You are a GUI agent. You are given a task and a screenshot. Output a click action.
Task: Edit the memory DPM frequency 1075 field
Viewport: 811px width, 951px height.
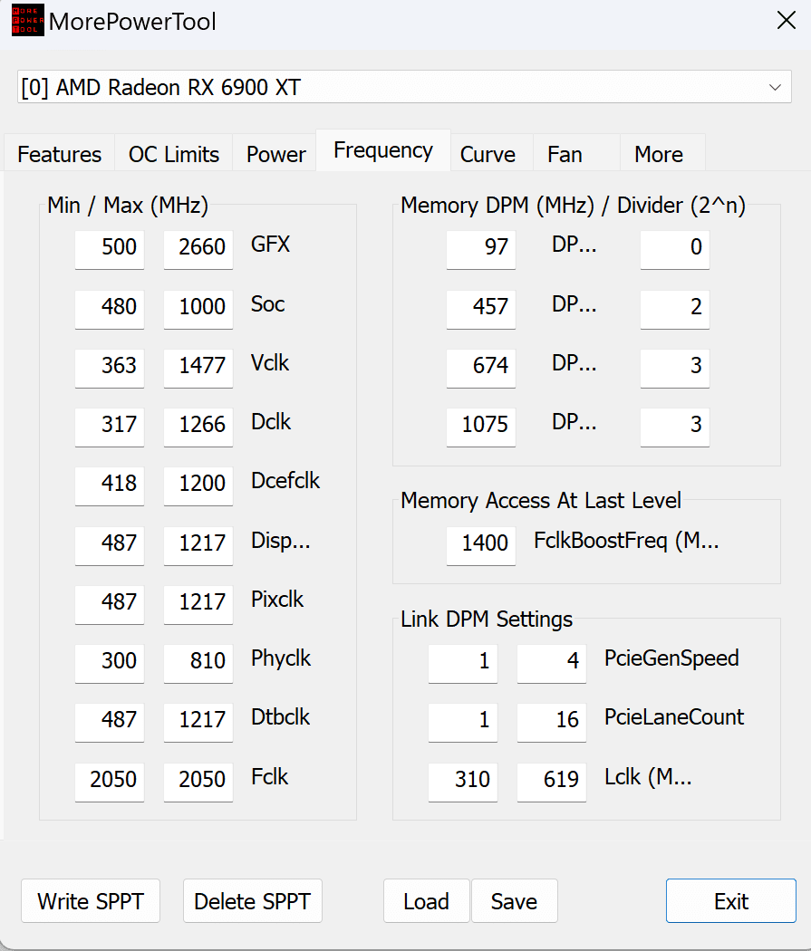[481, 427]
